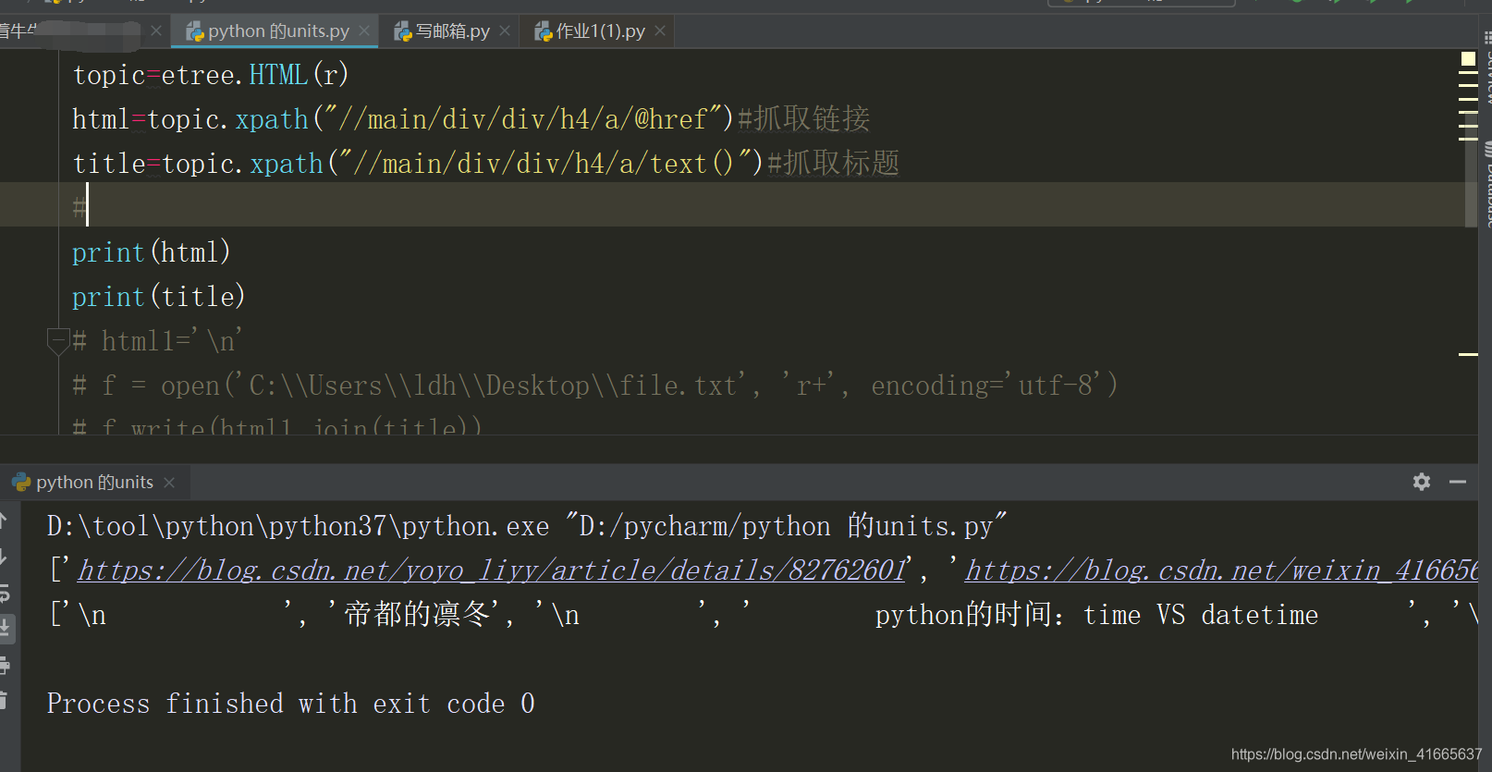Place cursor on the 'print(html)' line
The image size is (1492, 772).
click(x=152, y=252)
